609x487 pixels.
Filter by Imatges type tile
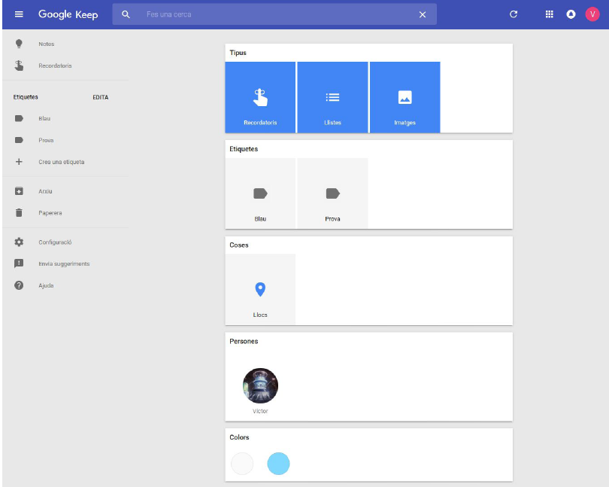[x=404, y=98]
